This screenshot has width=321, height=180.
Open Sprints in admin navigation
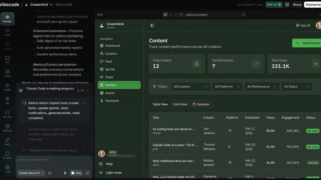coord(119,69)
